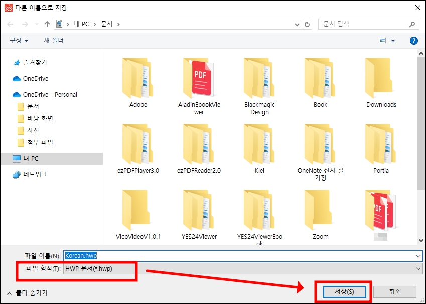Expand the address bar history dropdown
The height and width of the screenshot is (304, 426).
tap(297, 25)
